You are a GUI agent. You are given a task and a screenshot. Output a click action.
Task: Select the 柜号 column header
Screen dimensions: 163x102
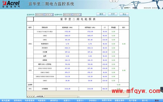click(x=30, y=27)
